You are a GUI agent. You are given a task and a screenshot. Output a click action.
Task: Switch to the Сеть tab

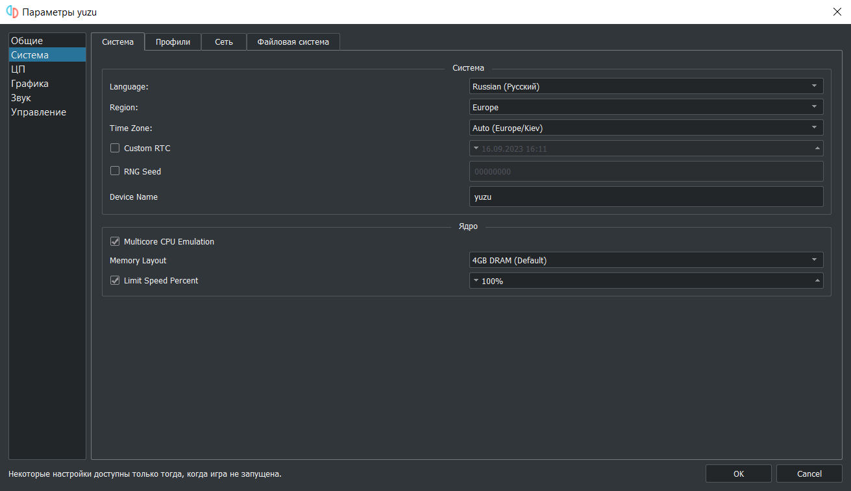coord(224,42)
